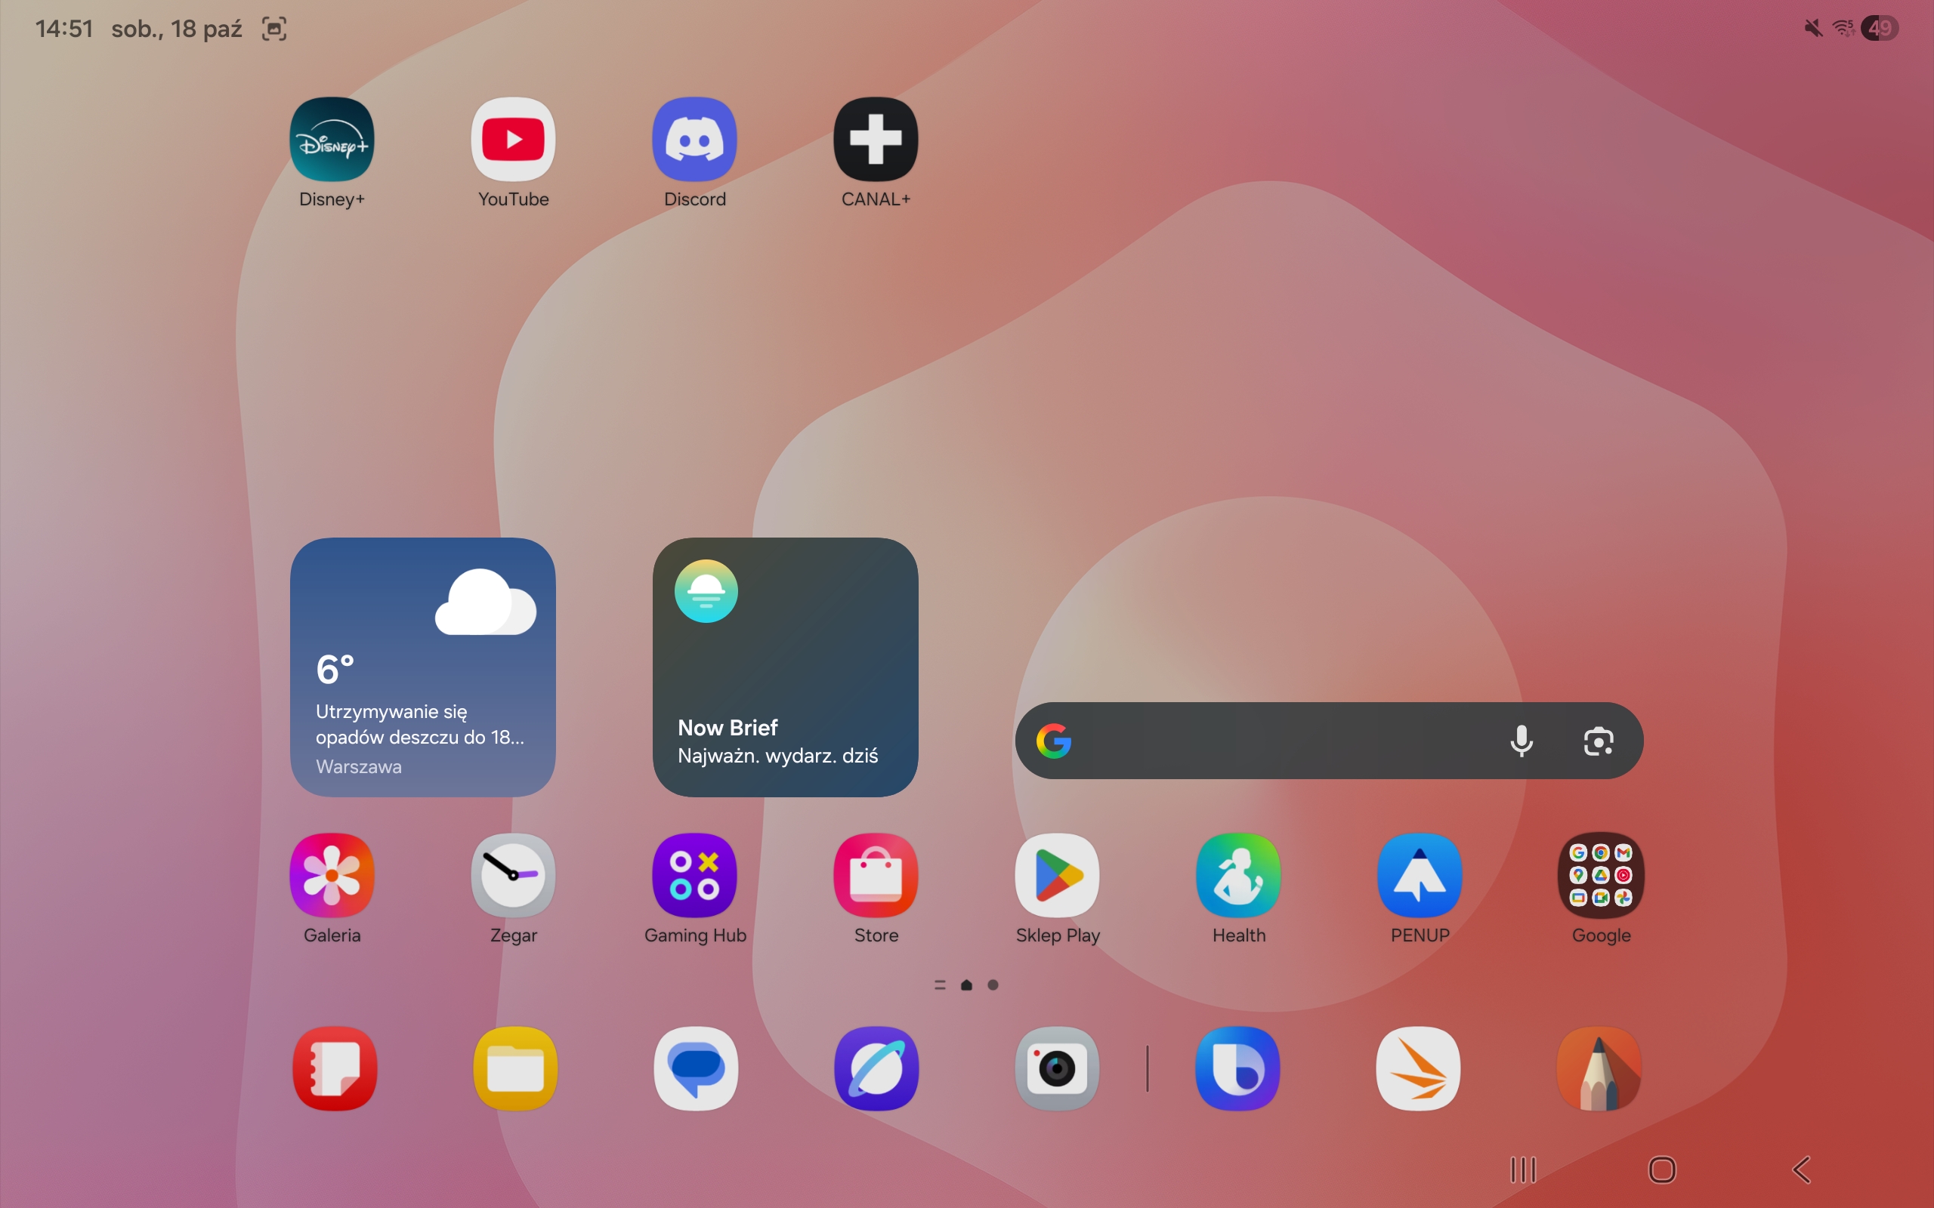Open the Galeria app
The image size is (1934, 1208).
[332, 876]
